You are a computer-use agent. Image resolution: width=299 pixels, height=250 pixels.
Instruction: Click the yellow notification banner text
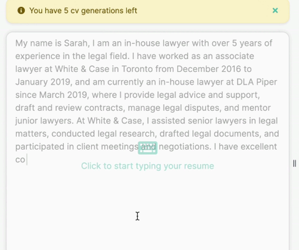(x=83, y=10)
